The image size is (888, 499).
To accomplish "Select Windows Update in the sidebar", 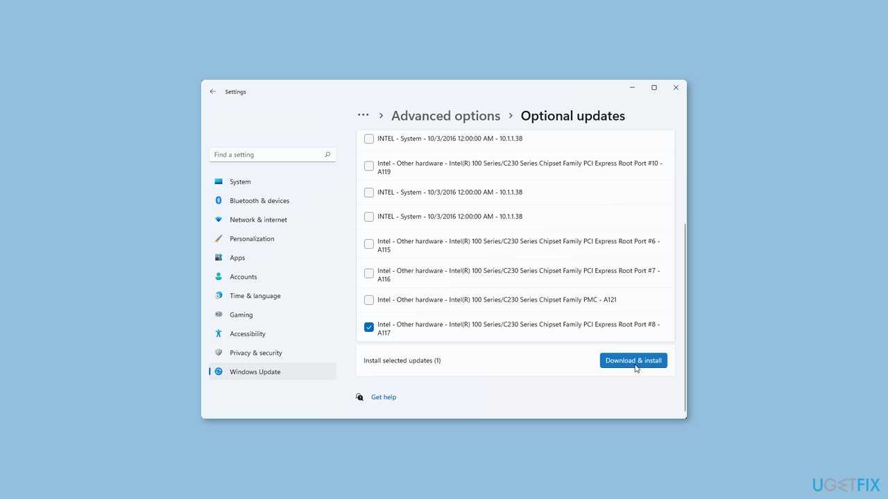I will click(273, 371).
